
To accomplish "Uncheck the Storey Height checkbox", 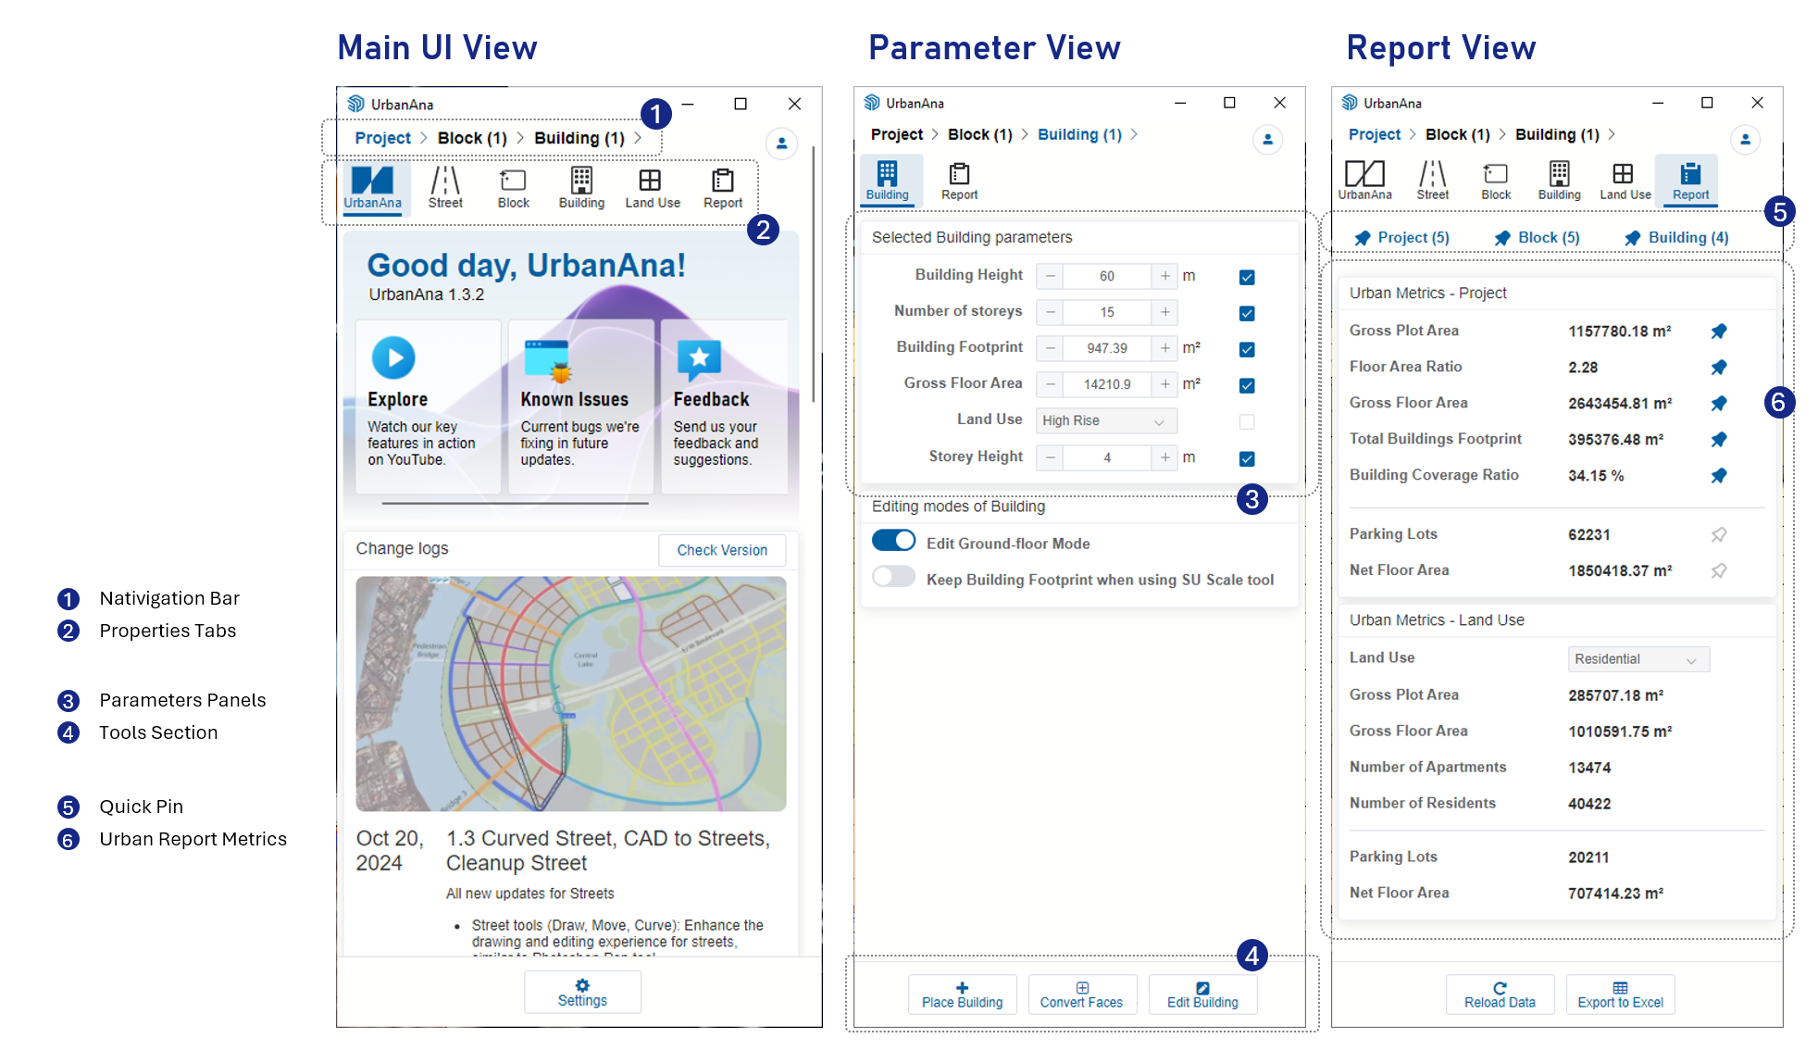I will [x=1247, y=458].
